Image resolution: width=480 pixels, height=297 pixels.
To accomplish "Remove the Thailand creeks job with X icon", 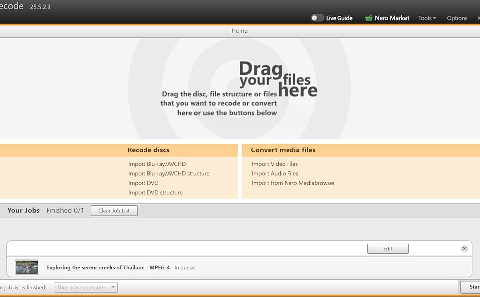I will click(x=464, y=248).
